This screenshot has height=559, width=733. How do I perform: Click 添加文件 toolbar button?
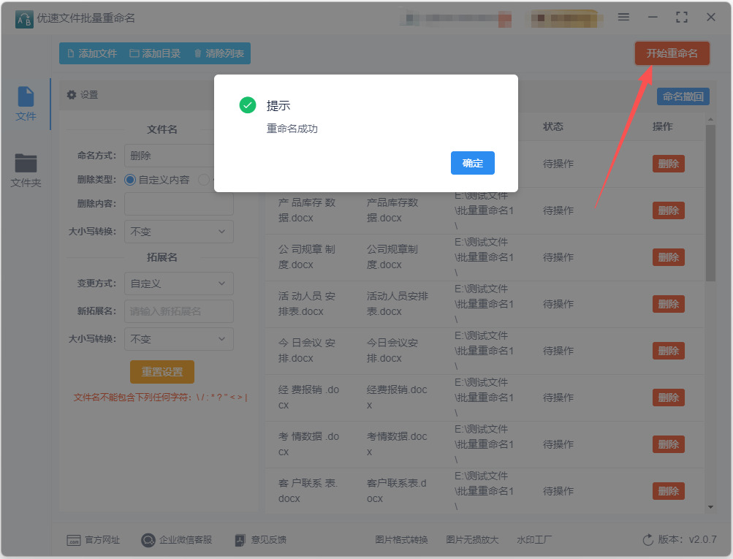pos(92,53)
